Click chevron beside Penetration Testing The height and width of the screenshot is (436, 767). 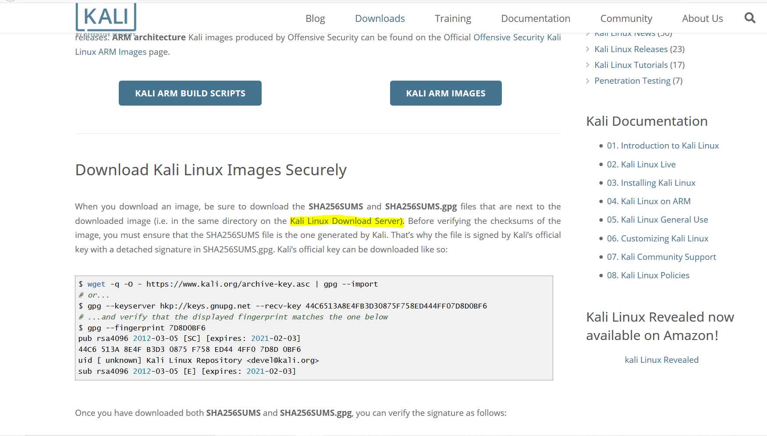(x=588, y=81)
